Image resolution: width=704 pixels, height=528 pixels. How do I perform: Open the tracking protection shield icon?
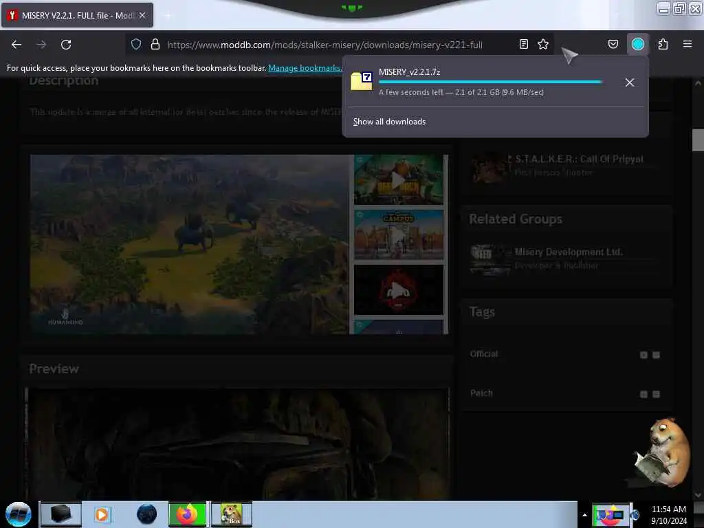136,45
